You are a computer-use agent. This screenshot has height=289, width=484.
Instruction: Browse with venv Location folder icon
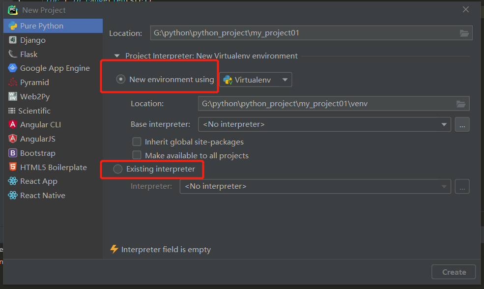click(x=461, y=104)
